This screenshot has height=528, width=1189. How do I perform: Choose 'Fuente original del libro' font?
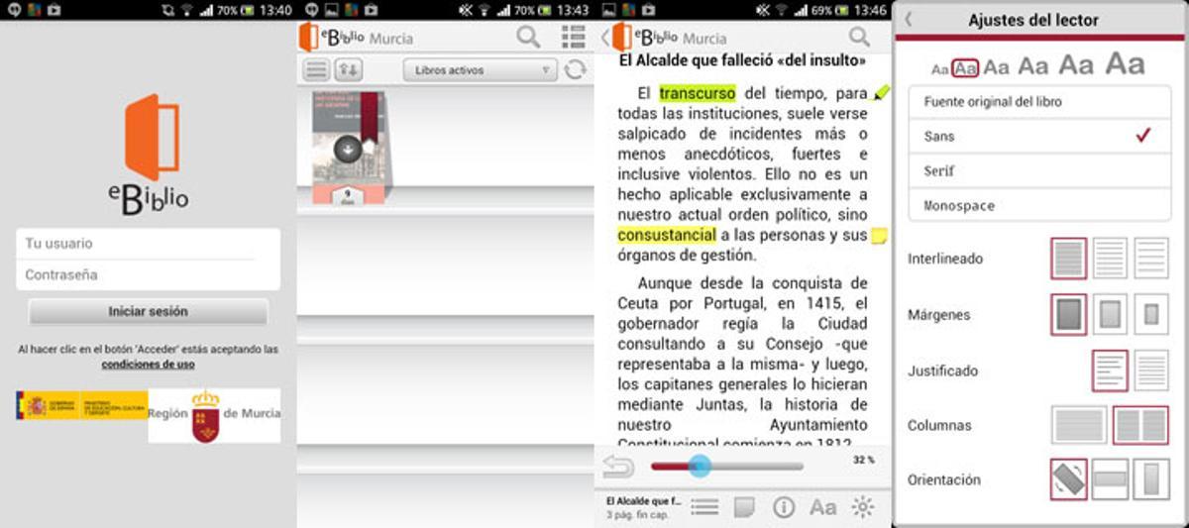(1040, 102)
